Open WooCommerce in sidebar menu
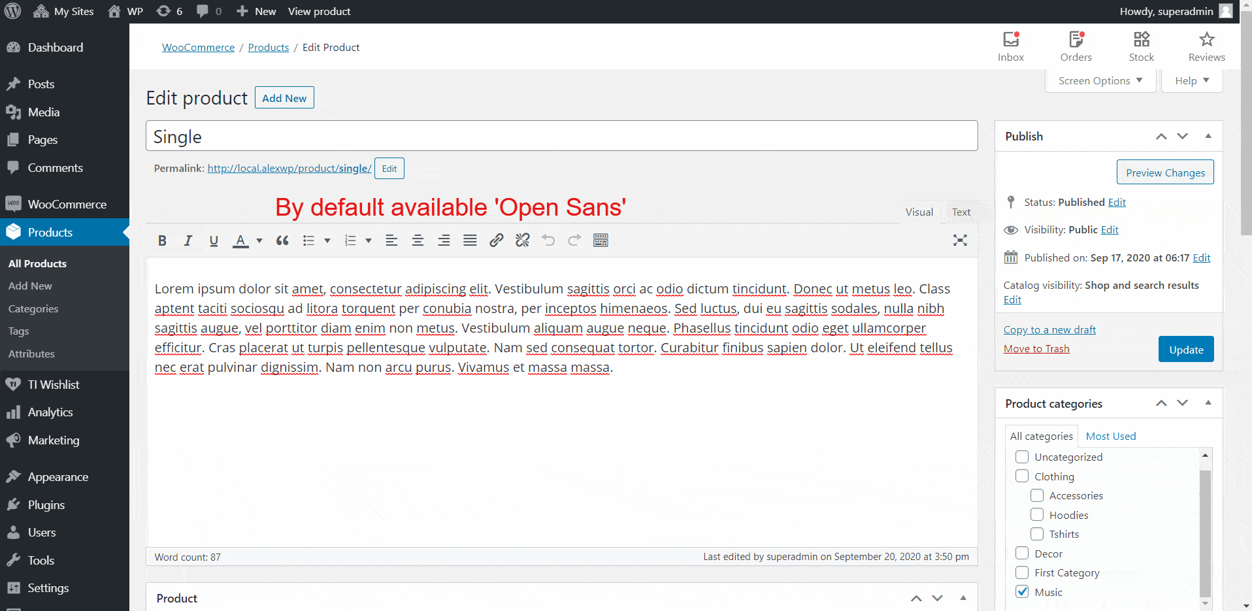This screenshot has width=1252, height=611. tap(65, 204)
